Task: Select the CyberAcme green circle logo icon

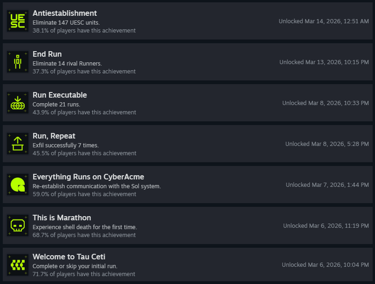Action: click(18, 185)
